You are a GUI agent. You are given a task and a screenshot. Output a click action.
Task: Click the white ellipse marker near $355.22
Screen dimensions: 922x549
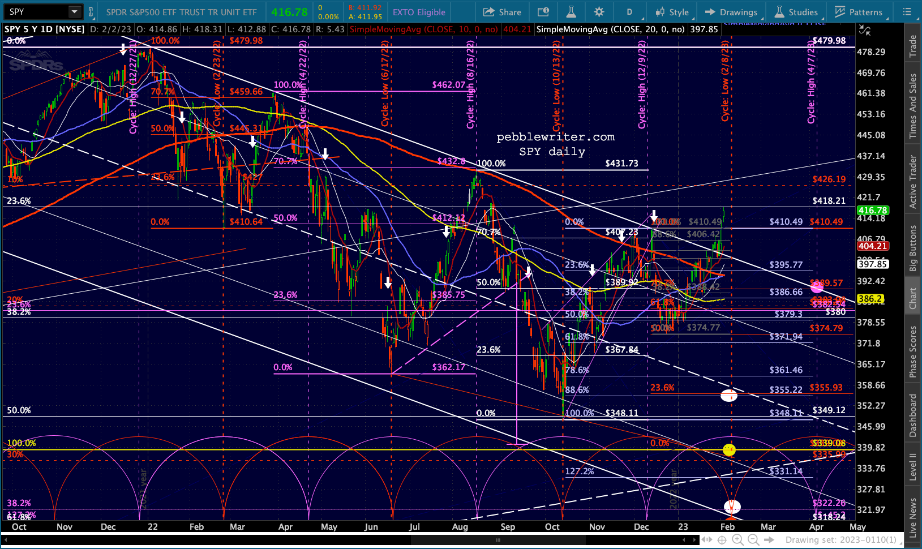pos(729,396)
